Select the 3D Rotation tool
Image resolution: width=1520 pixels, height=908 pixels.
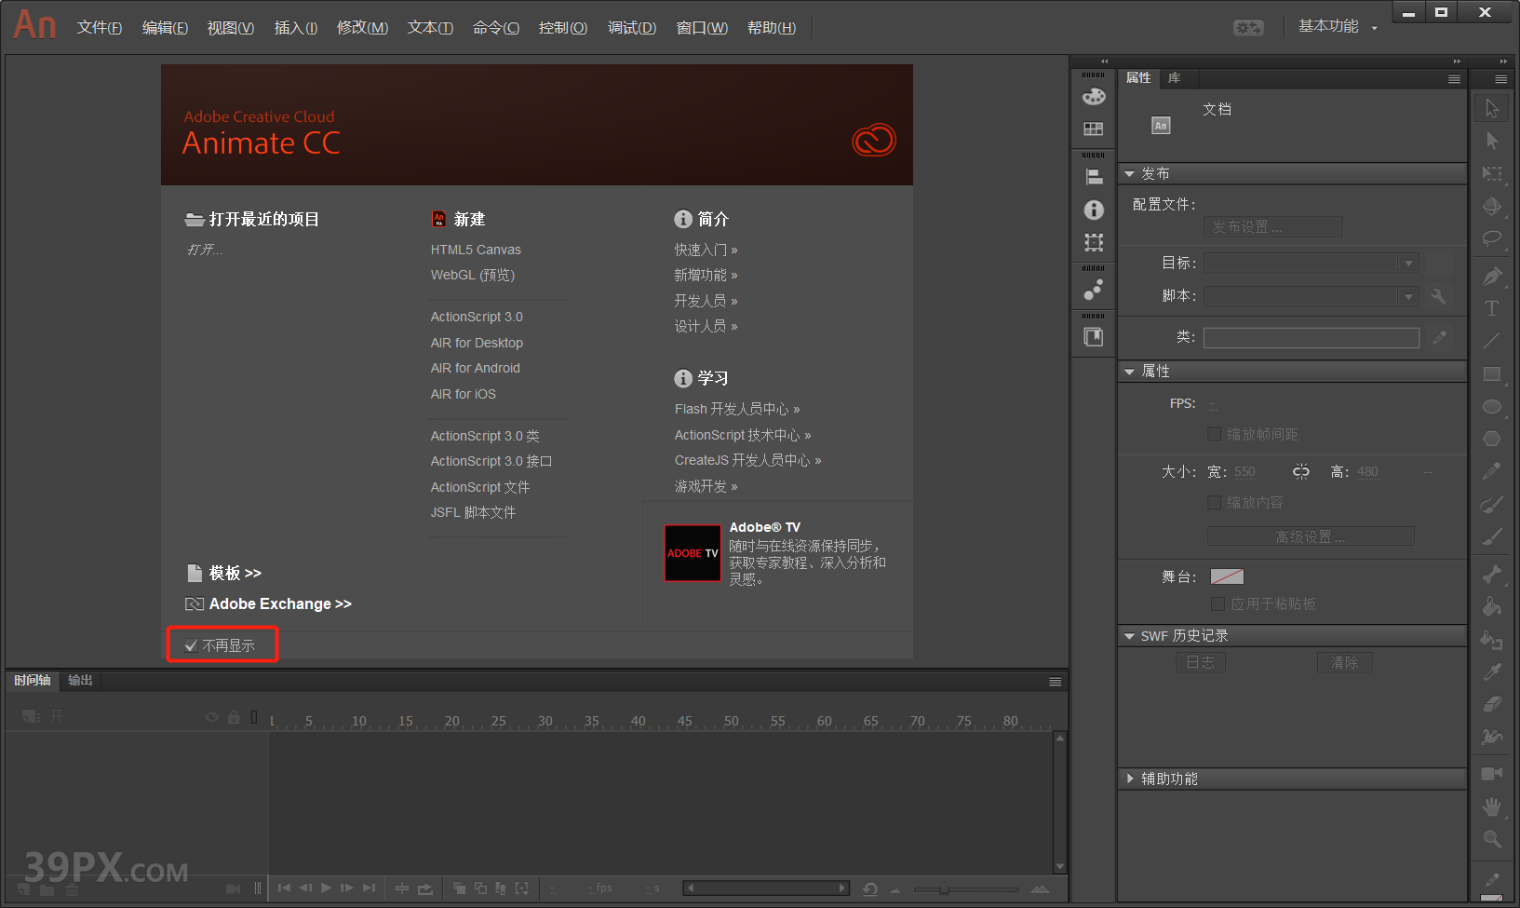1492,206
